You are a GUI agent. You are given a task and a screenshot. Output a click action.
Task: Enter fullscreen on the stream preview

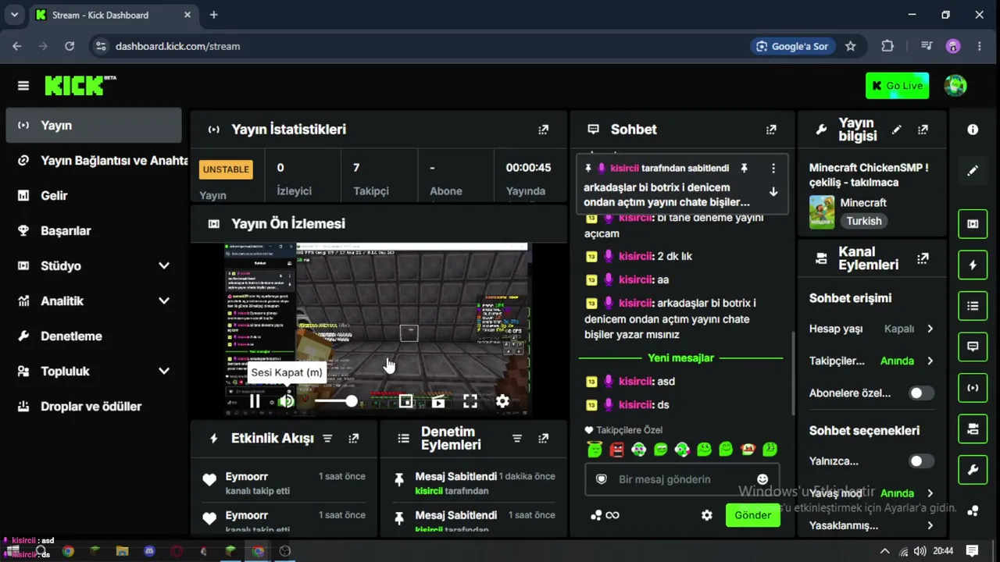click(x=470, y=401)
